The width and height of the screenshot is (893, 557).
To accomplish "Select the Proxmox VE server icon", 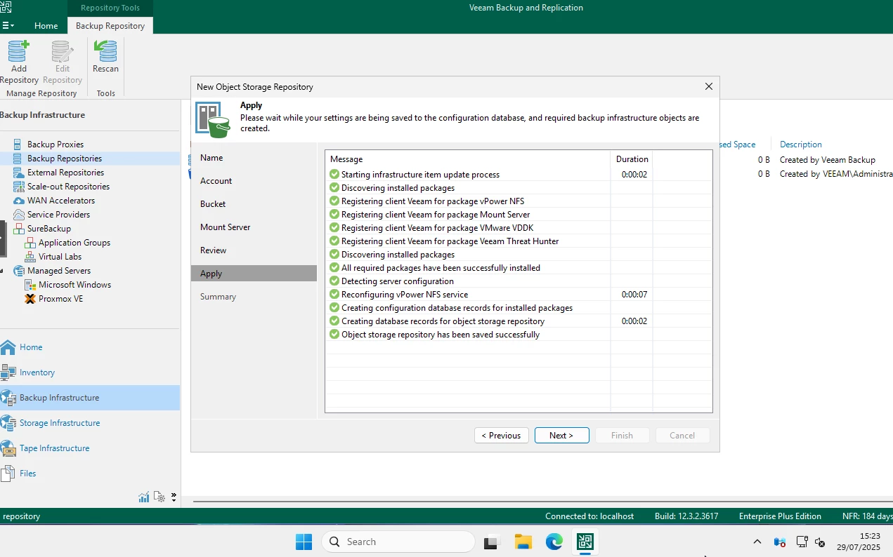I will pos(30,299).
